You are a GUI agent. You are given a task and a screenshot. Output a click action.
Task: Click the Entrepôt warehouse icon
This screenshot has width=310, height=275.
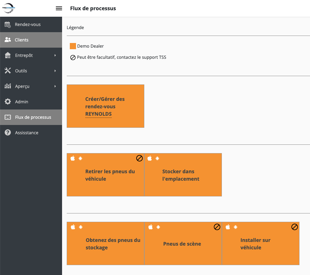click(8, 55)
